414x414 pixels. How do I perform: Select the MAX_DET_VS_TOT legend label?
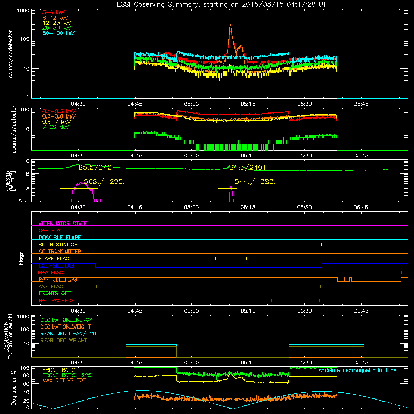click(x=64, y=380)
